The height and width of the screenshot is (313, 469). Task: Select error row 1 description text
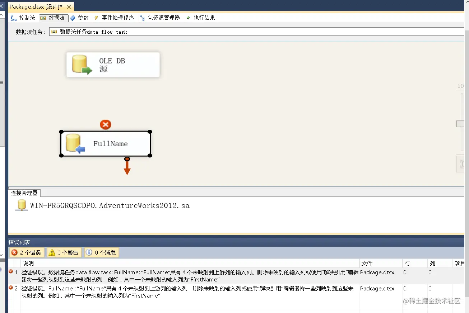[x=190, y=276]
